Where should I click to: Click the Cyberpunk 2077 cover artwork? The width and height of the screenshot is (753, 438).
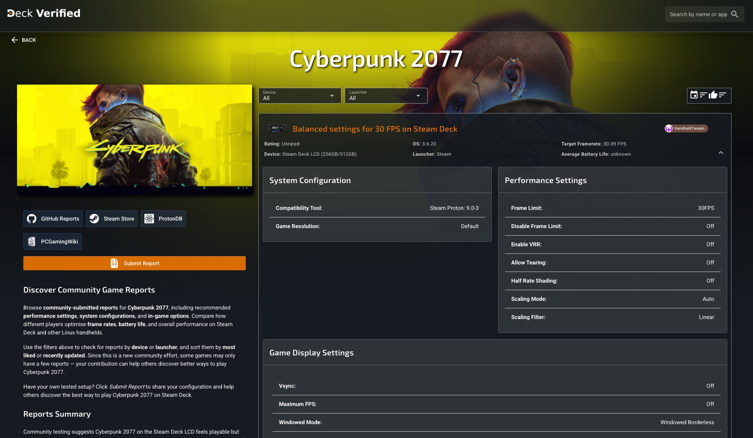[135, 140]
